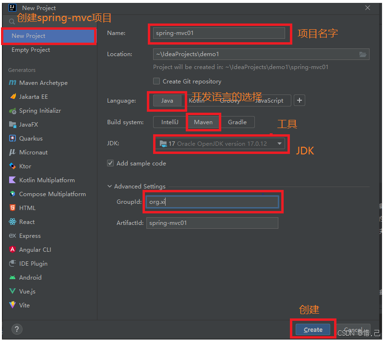Screen dimensions: 383x340
Task: Click the Compose Multiplatform icon
Action: [x=12, y=194]
